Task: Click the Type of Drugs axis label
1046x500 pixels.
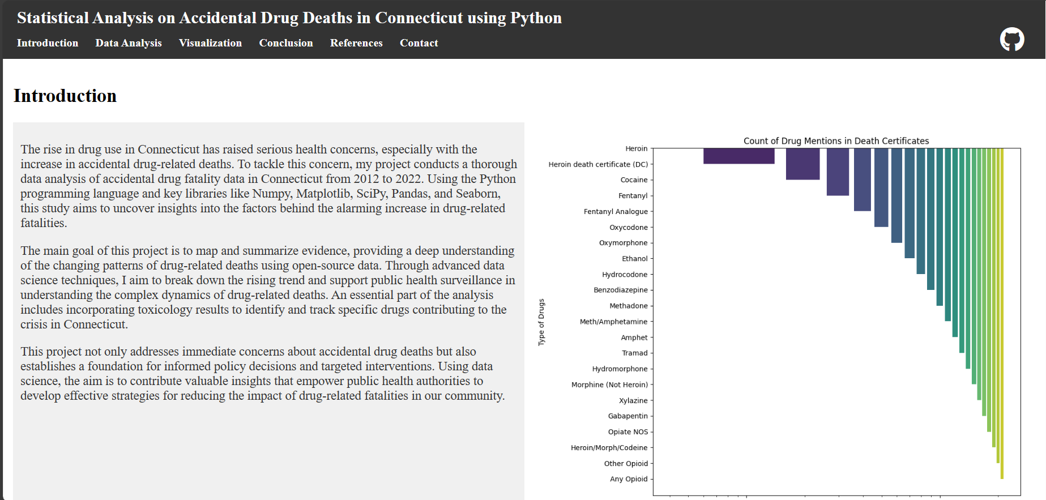Action: point(541,322)
